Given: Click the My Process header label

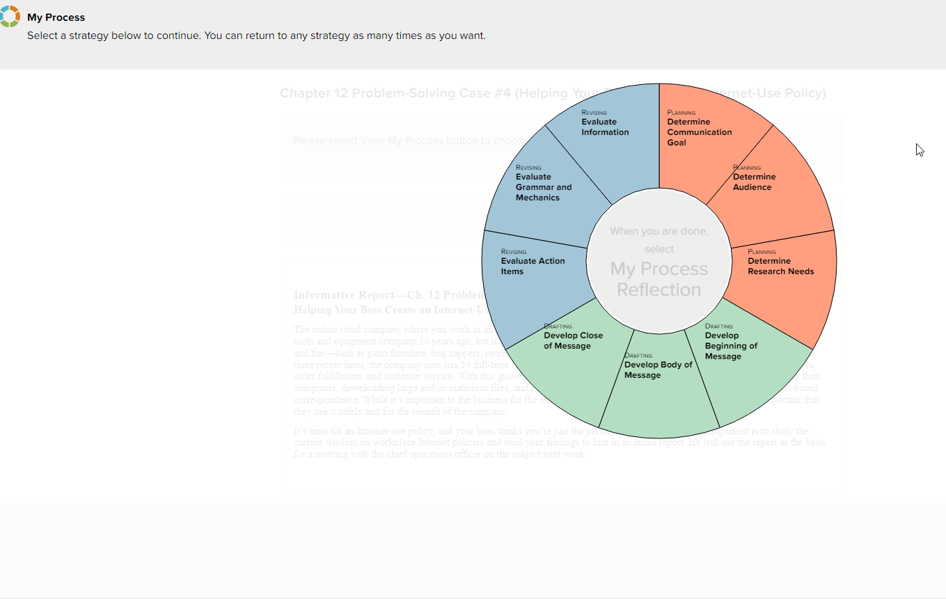Looking at the screenshot, I should coord(56,17).
